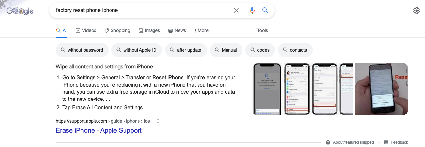This screenshot has width=425, height=147.
Task: Click the About featured snippets question-mark icon
Action: tap(328, 142)
